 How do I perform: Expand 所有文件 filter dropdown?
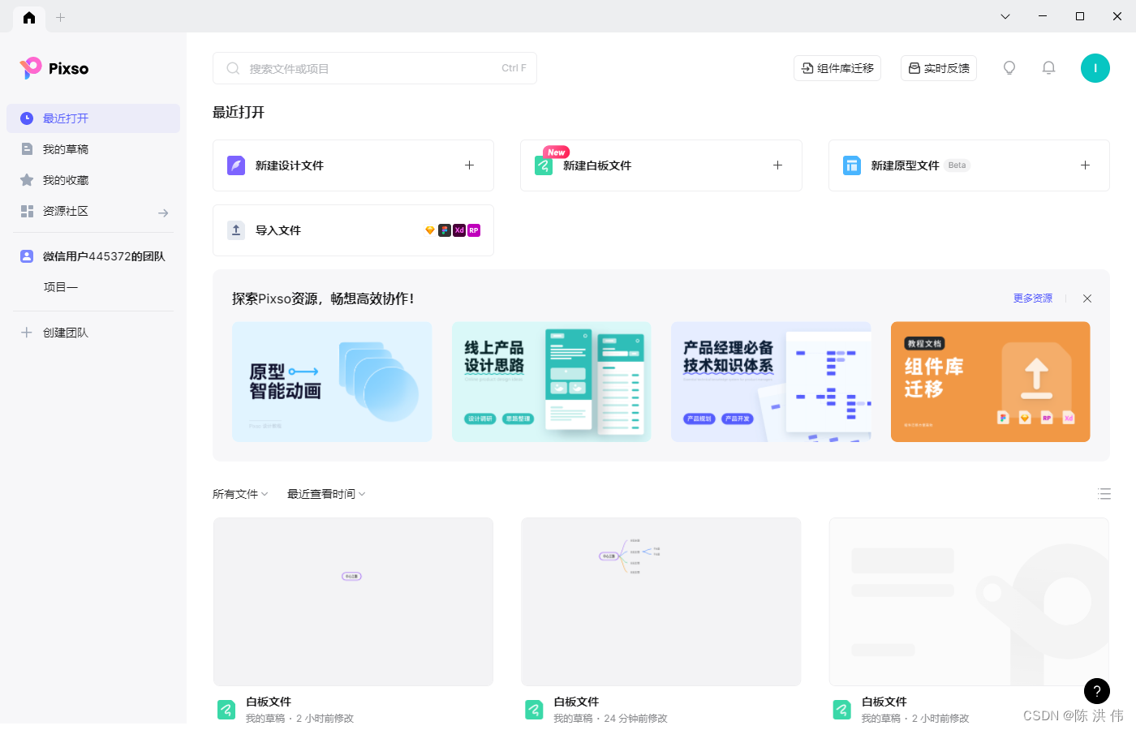(240, 494)
